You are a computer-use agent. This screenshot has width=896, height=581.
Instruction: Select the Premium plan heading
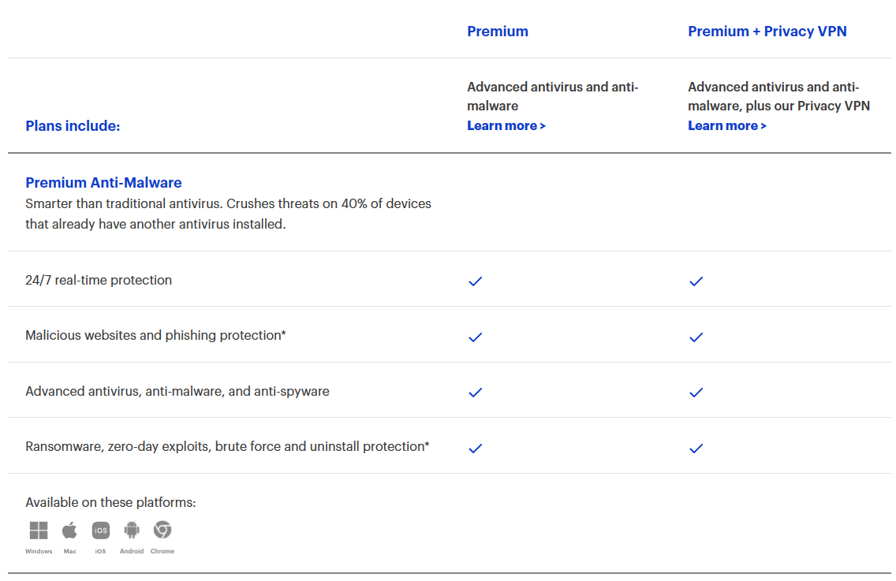click(x=498, y=32)
